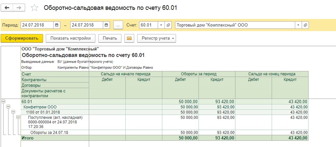The width and height of the screenshot is (336, 147).
Task: Collapse the Конфетпром ООО group
Action: [x=8, y=107]
